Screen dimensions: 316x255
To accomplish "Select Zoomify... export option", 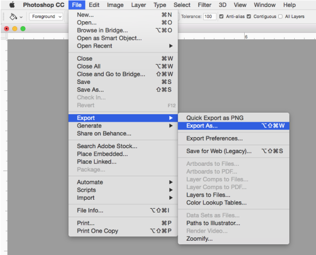I will click(x=234, y=239).
